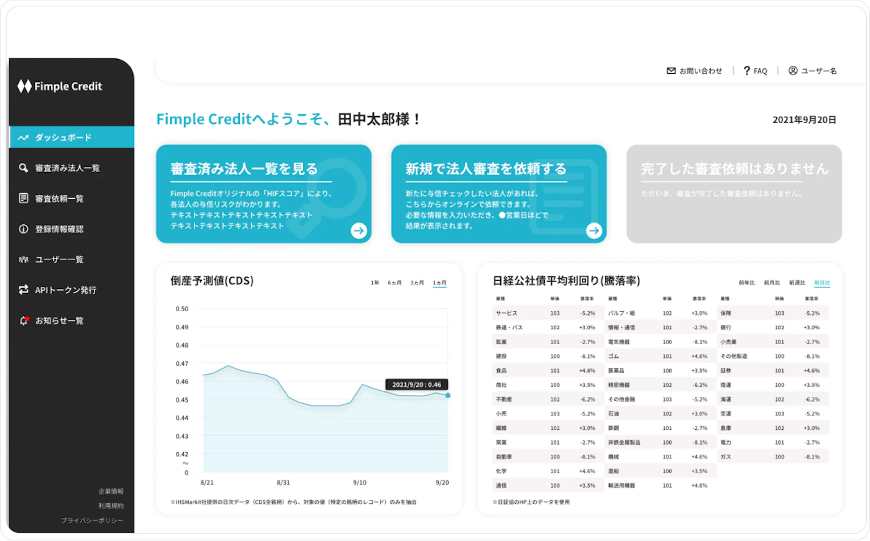Select the 1年 range on CDS chart
The image size is (870, 541).
[x=375, y=283]
